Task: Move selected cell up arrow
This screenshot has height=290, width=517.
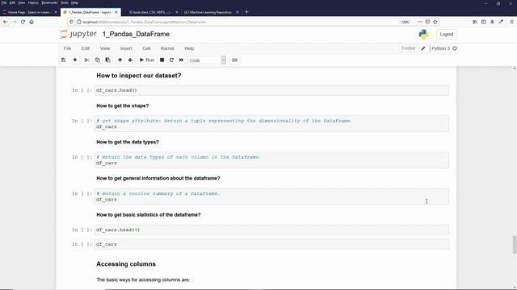Action: coord(120,60)
